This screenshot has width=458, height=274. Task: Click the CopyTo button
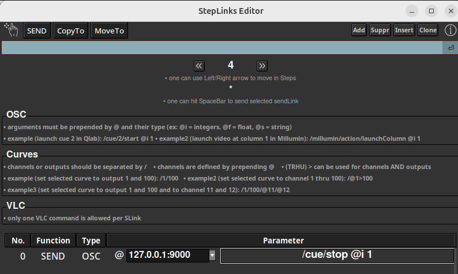coord(70,31)
